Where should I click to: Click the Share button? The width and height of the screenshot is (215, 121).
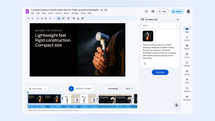pos(177,11)
